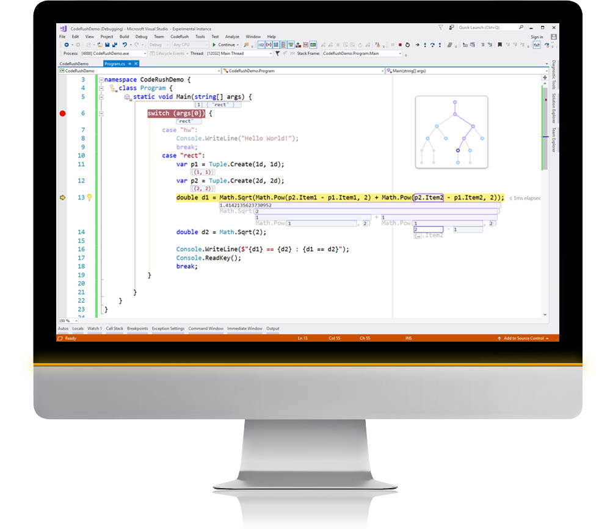Open the Main(string[] args) member dropdown
Screen dimensions: 610x529
[x=467, y=71]
